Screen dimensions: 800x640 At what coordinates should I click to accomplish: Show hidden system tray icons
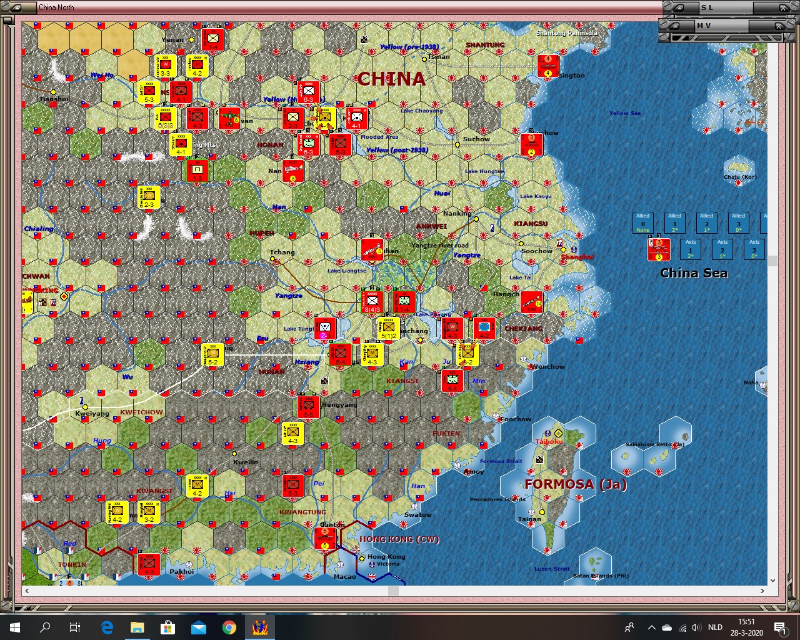point(652,627)
